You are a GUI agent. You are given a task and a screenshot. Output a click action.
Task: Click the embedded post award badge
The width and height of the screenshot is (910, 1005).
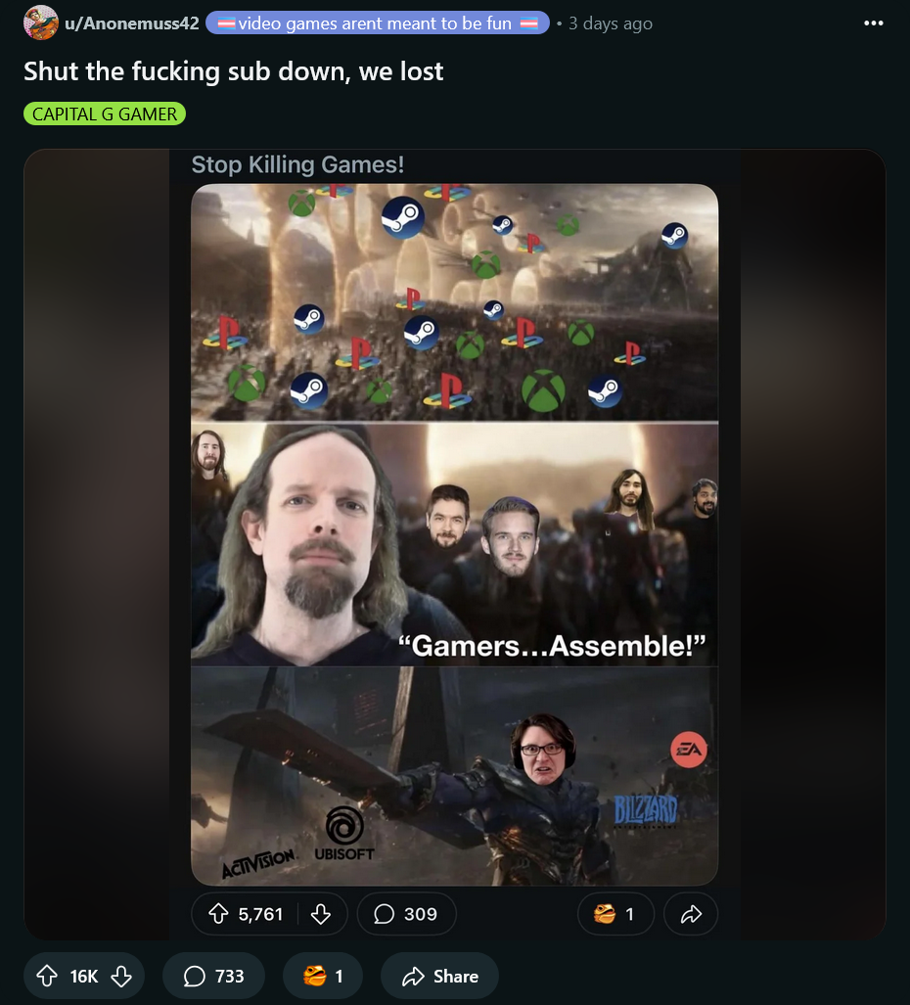tap(615, 914)
